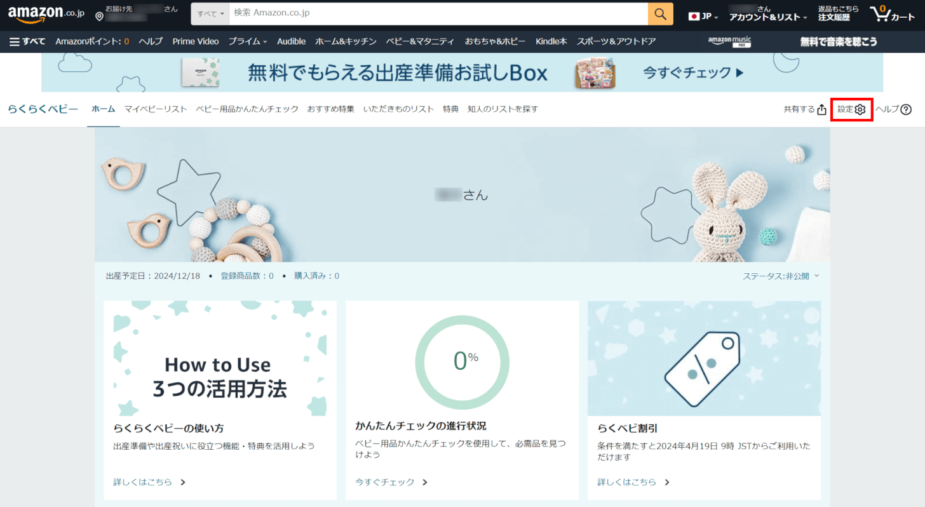Viewport: 925px width, 507px height.
Task: Click the delivery location pin icon
Action: [99, 17]
